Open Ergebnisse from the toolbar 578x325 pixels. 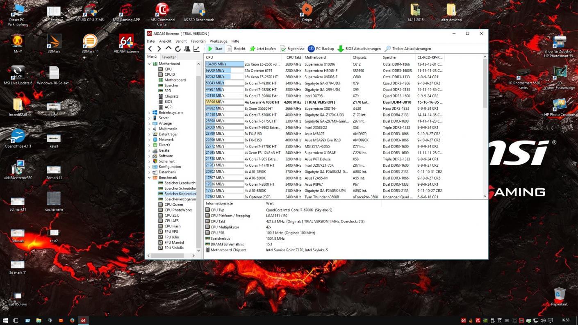[x=292, y=49]
